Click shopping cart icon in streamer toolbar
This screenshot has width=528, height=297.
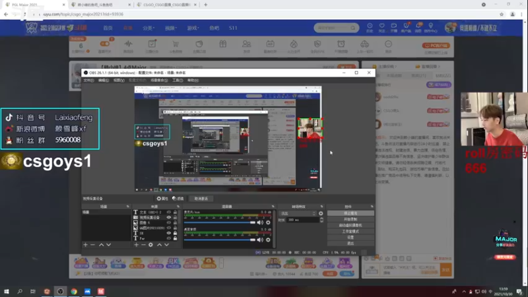[x=176, y=44]
